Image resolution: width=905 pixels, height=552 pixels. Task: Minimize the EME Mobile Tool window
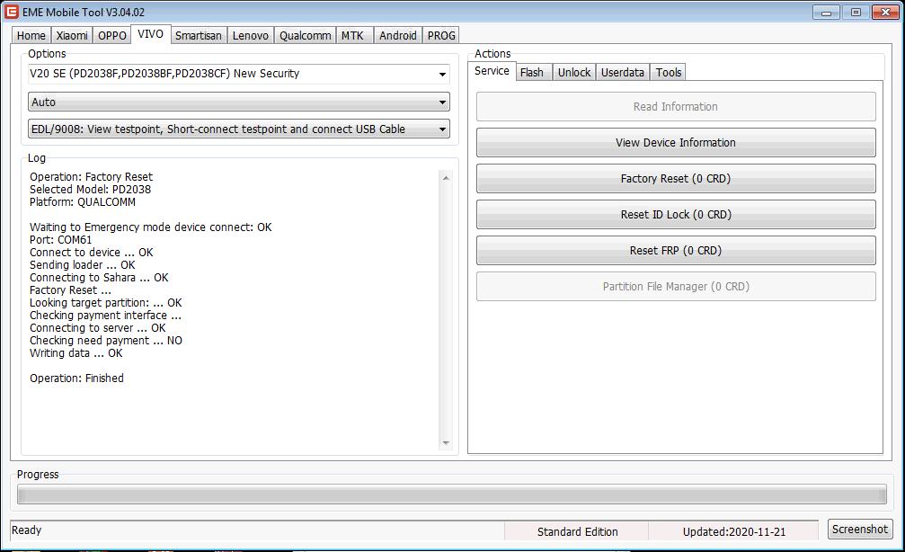pos(827,12)
